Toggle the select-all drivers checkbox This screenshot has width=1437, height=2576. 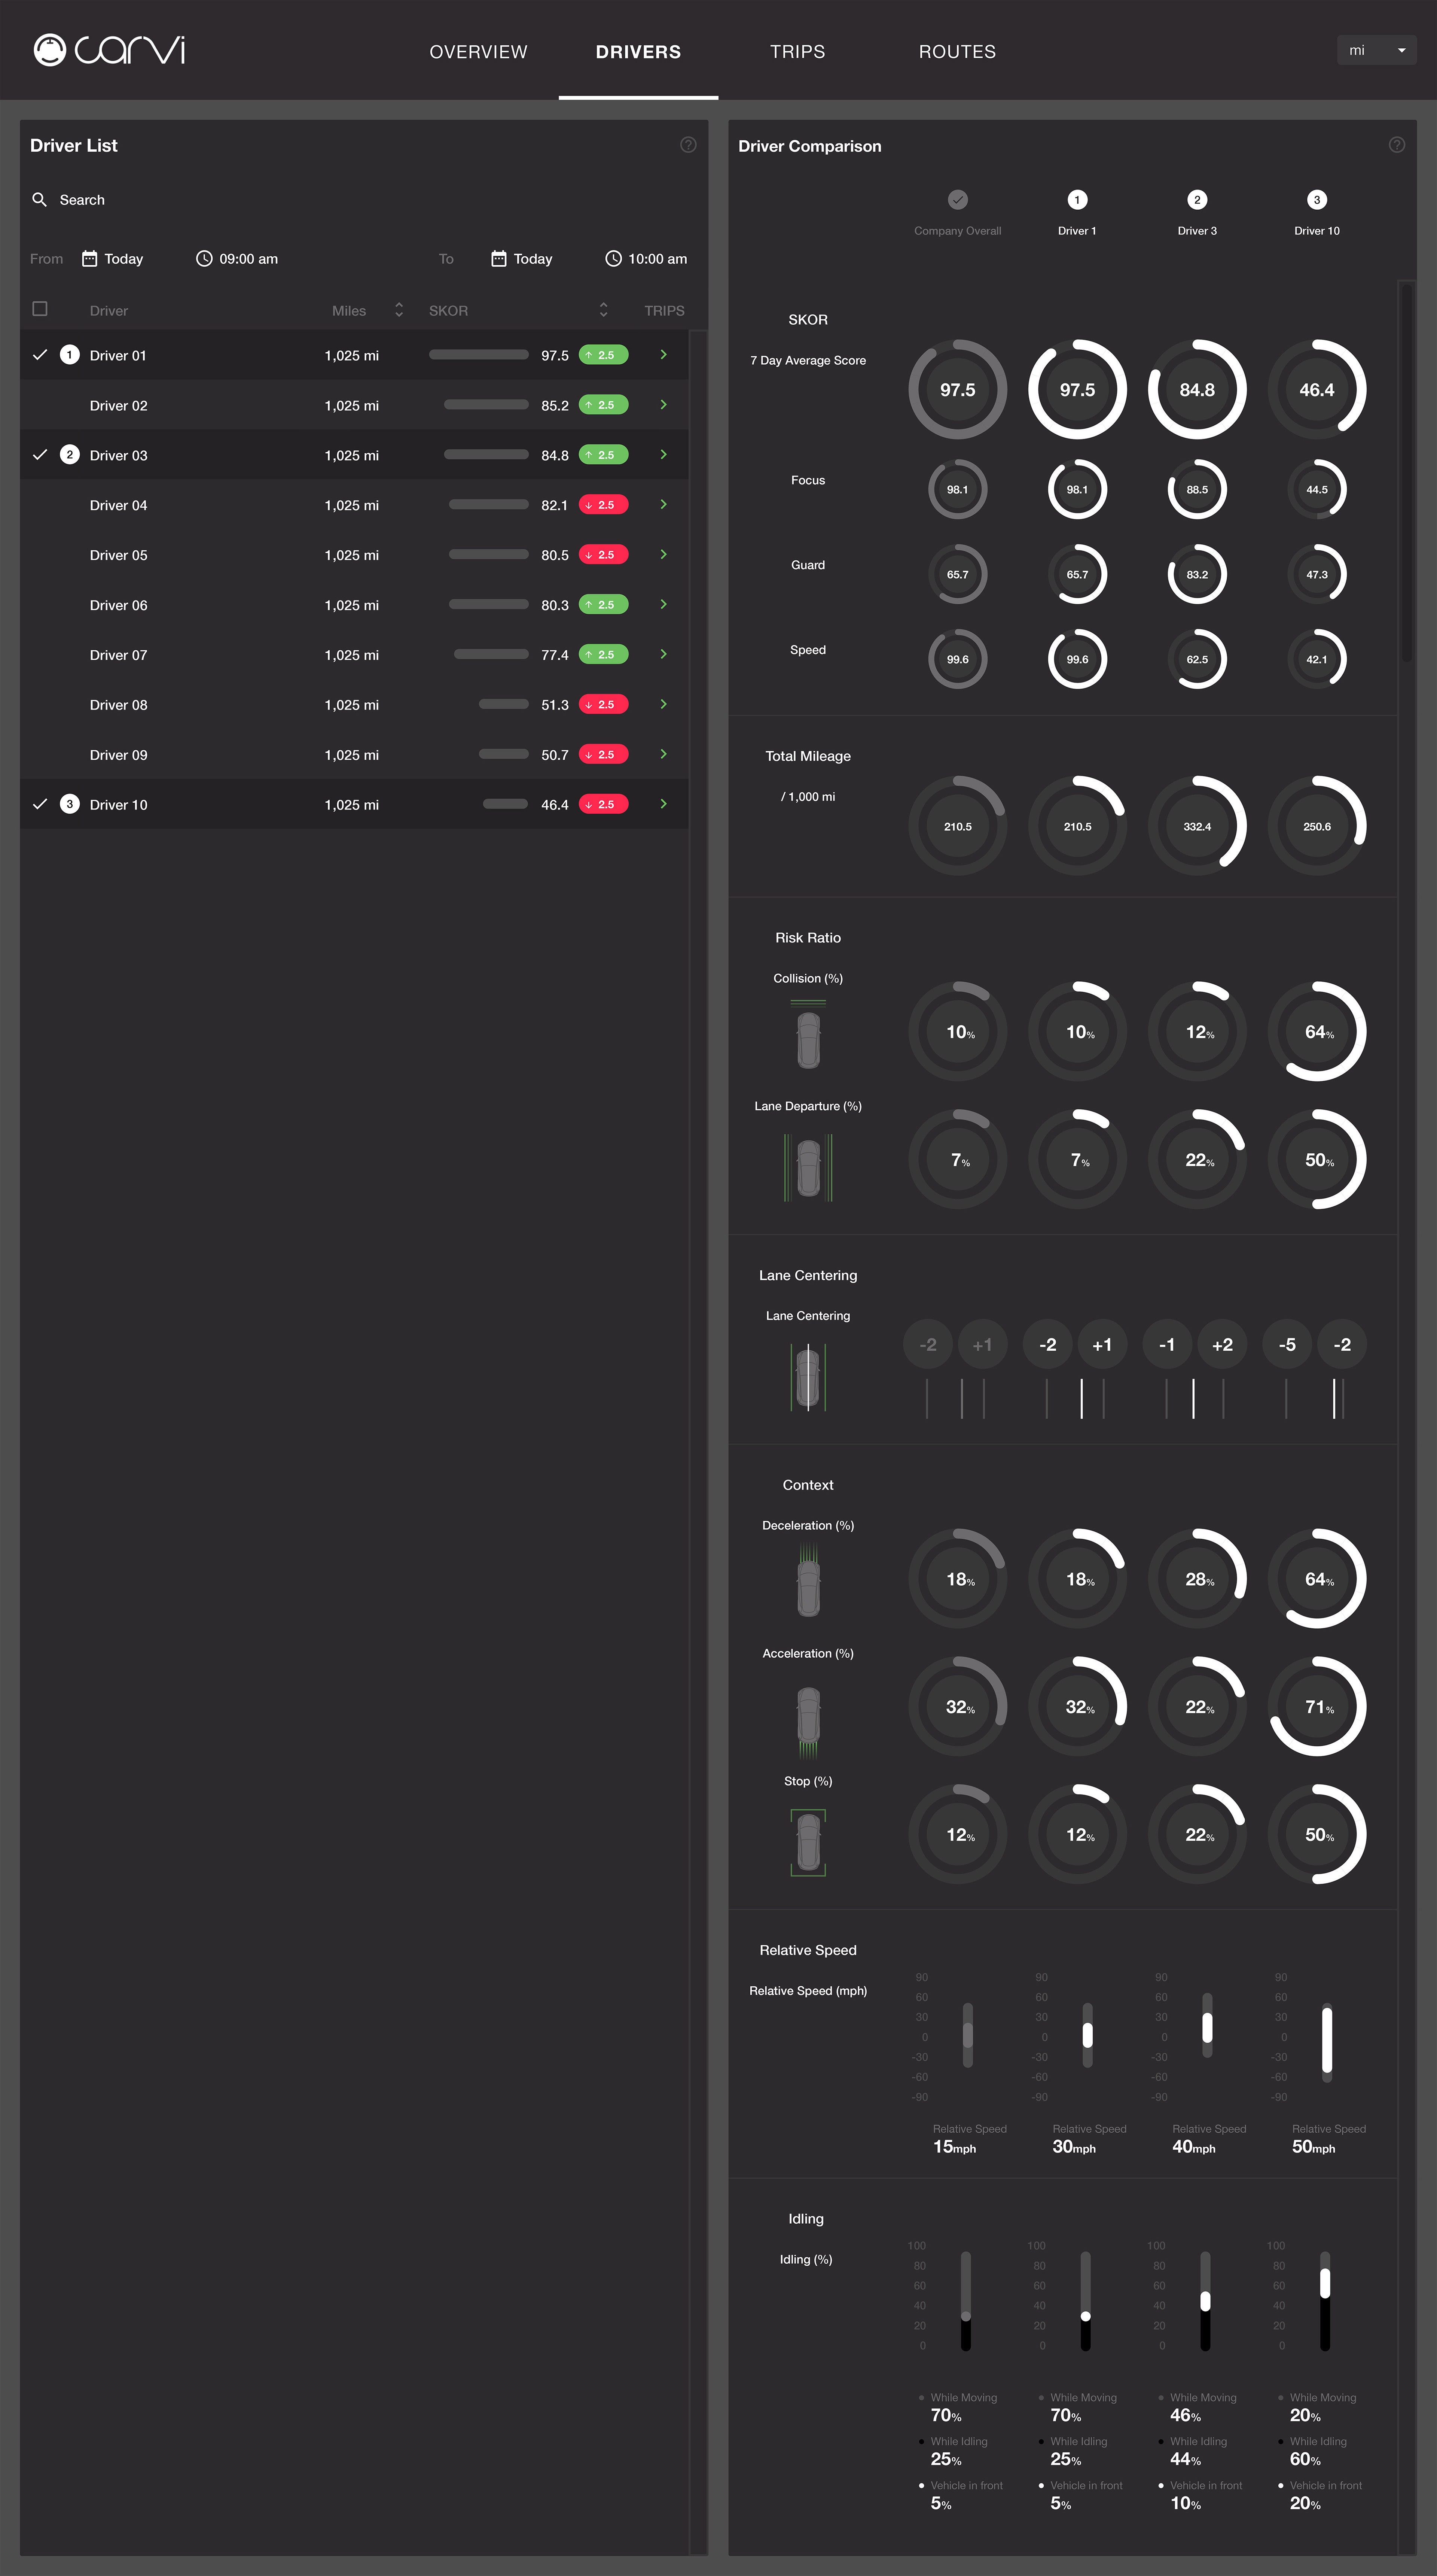(x=40, y=309)
